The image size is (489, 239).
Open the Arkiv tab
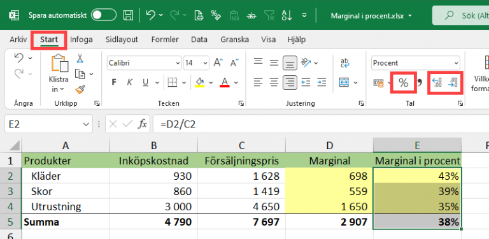pos(18,40)
